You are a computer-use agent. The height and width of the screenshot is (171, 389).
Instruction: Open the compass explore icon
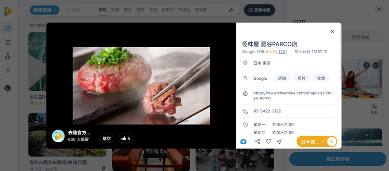point(7,28)
